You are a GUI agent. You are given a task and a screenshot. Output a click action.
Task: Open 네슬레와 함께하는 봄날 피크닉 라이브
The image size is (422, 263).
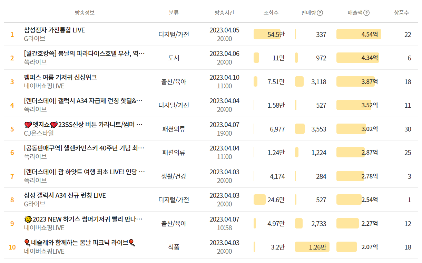coord(79,243)
